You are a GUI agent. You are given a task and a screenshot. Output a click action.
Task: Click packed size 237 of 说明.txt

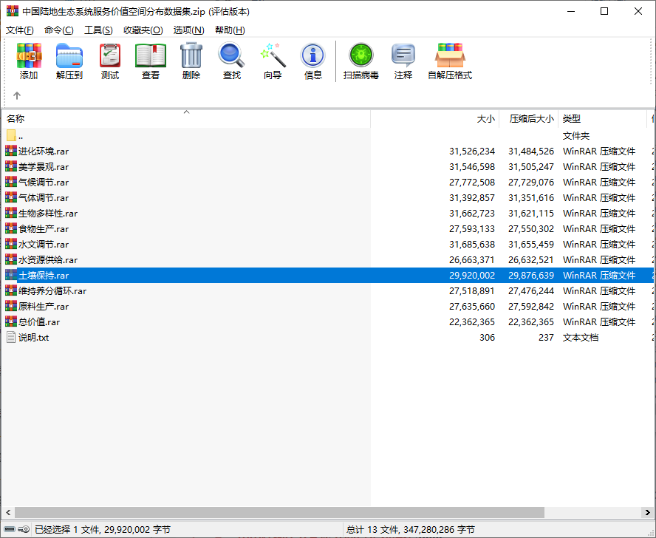546,338
